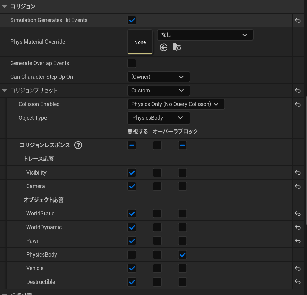Set PhysicsBody response to overlap
307x295 pixels.
(x=157, y=254)
